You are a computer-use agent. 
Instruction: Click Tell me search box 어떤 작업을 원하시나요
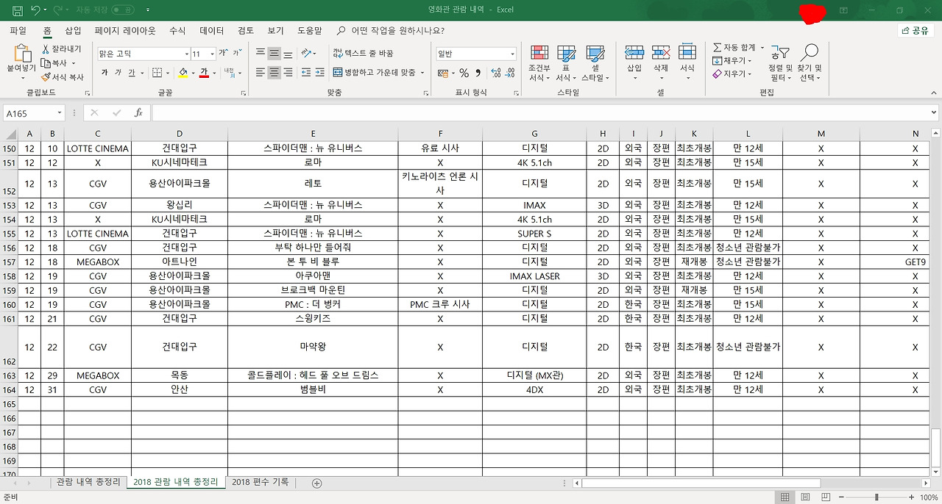coord(390,31)
